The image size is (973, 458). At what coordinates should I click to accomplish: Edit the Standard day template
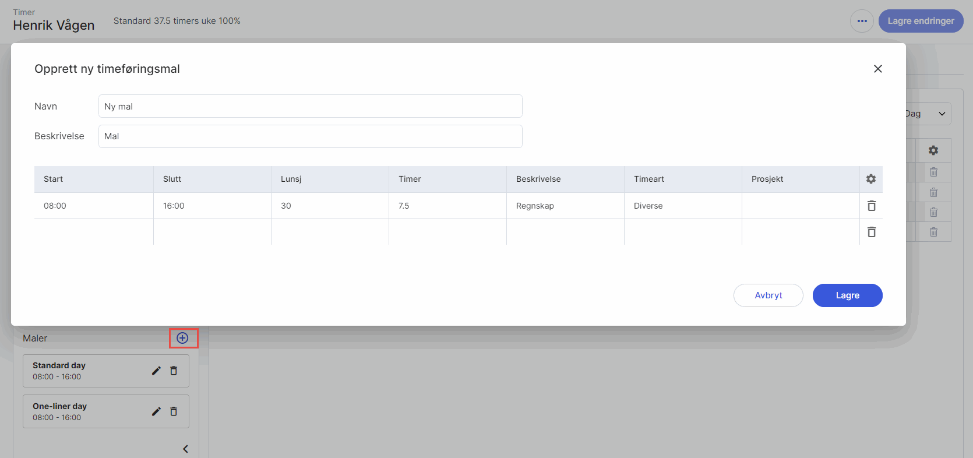[x=156, y=371]
